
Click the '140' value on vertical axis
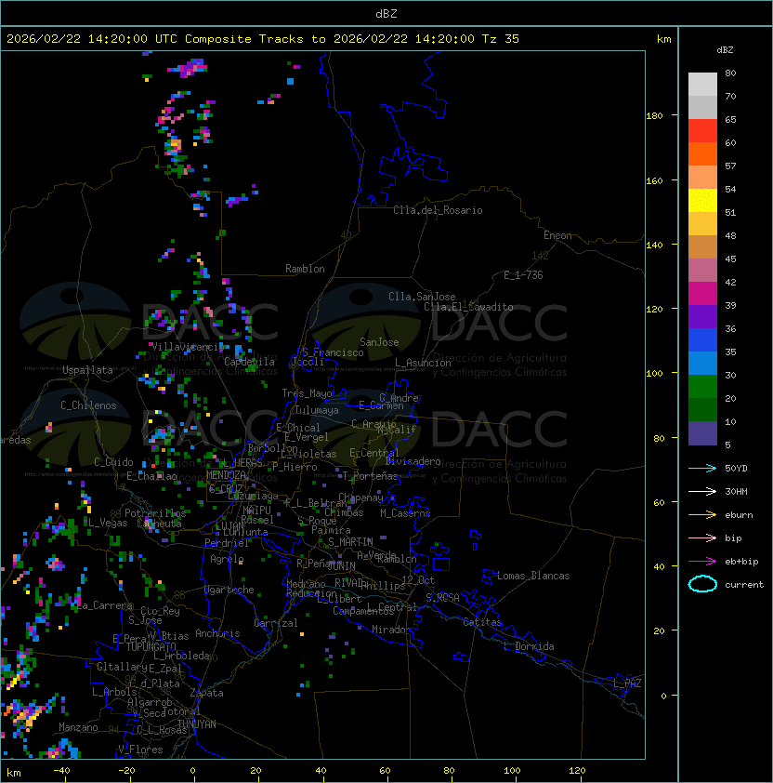click(x=654, y=246)
